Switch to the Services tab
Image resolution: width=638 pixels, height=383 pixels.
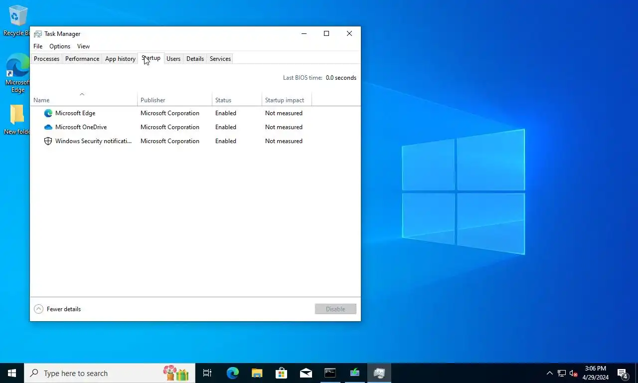tap(220, 59)
